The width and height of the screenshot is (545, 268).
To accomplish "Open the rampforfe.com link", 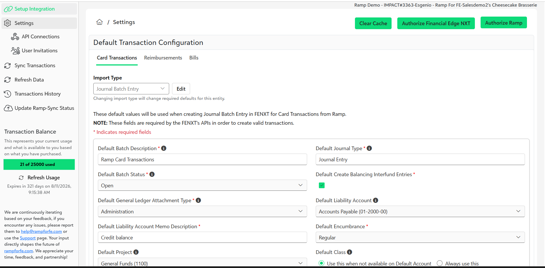I will pos(19,251).
